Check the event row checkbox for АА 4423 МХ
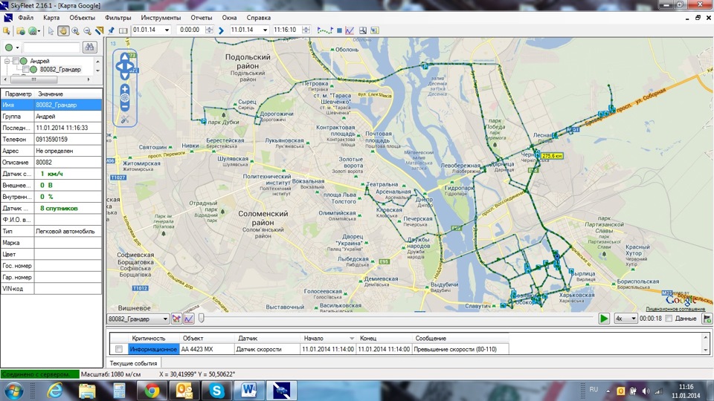Screen dimensions: 714x401 click(119, 349)
